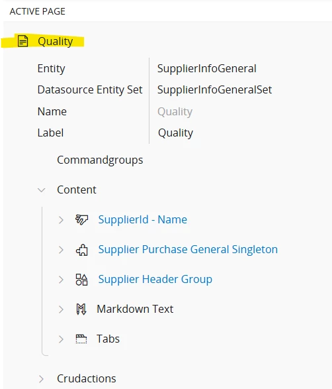Expand the Supplier Header Group node
Screen dimensions: 332x389
61,280
